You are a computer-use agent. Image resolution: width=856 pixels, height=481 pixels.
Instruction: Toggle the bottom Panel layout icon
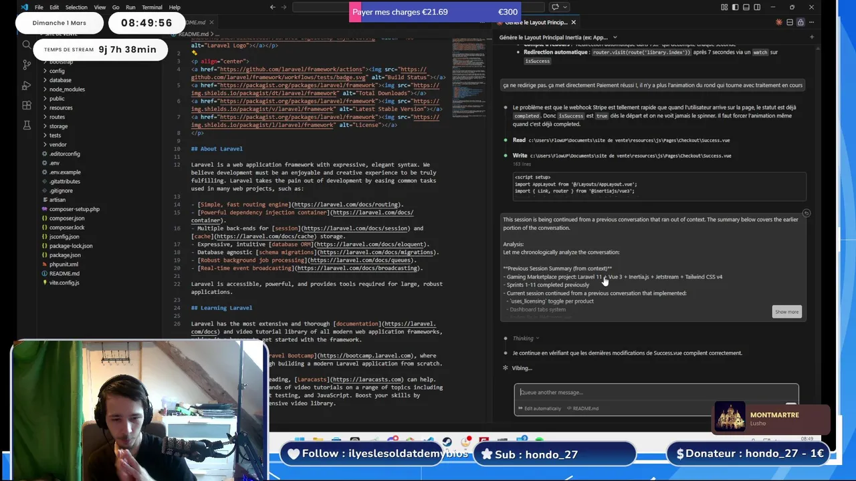coord(746,7)
